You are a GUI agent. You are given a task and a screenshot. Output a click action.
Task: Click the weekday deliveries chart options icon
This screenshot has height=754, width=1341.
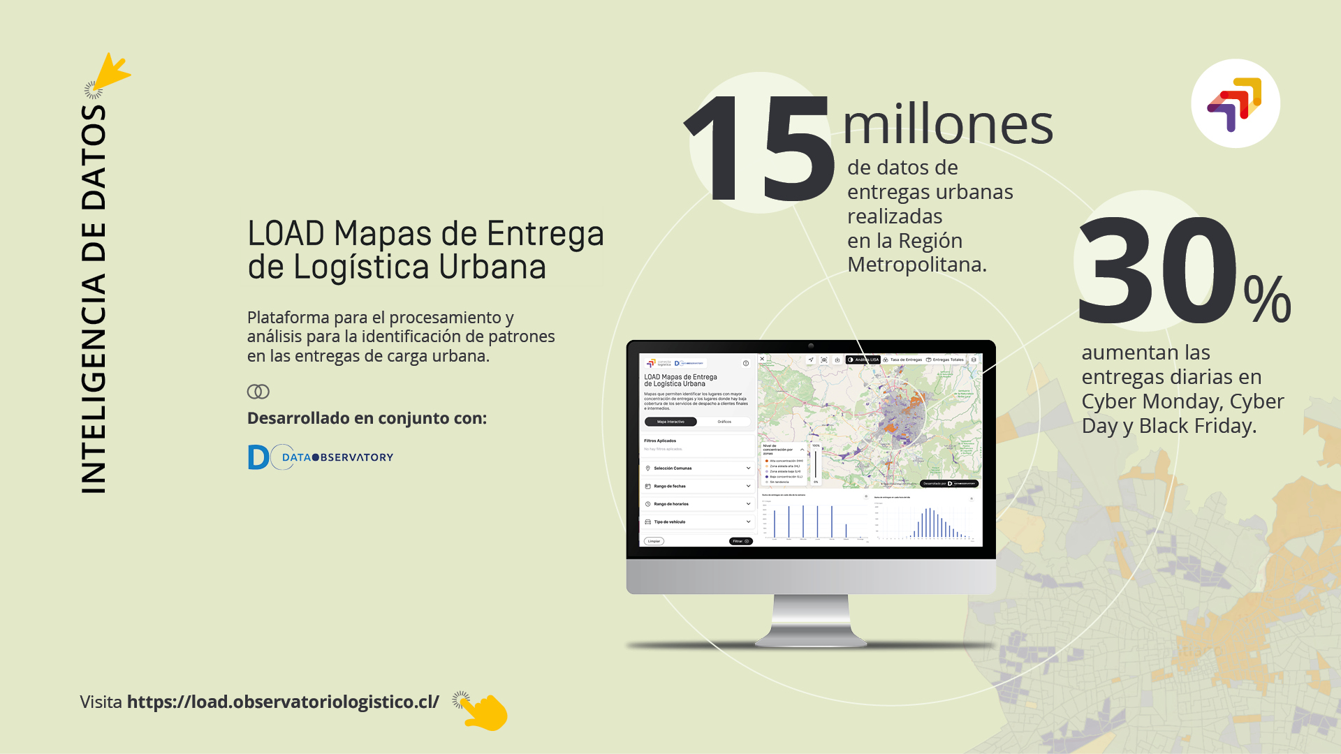pos(866,496)
